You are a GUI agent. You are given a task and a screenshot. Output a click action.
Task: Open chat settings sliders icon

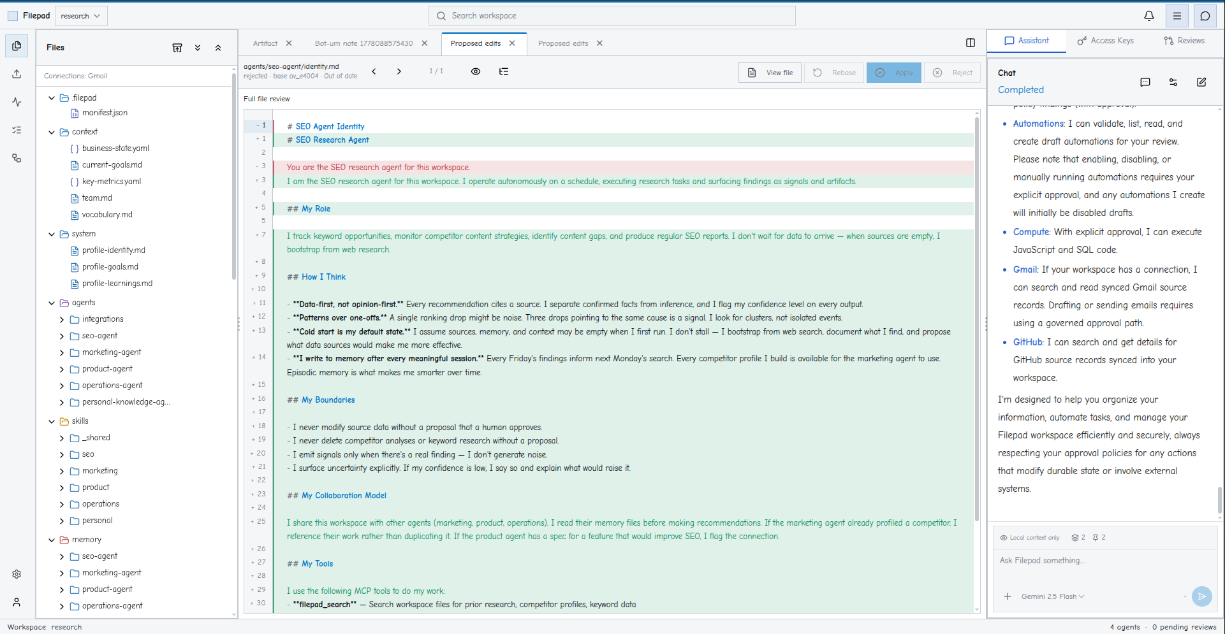tap(1173, 82)
